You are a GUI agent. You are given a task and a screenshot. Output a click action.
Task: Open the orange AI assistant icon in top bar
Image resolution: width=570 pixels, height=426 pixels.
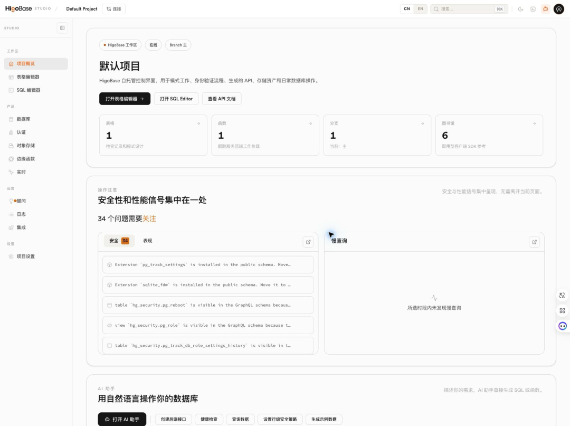(545, 9)
